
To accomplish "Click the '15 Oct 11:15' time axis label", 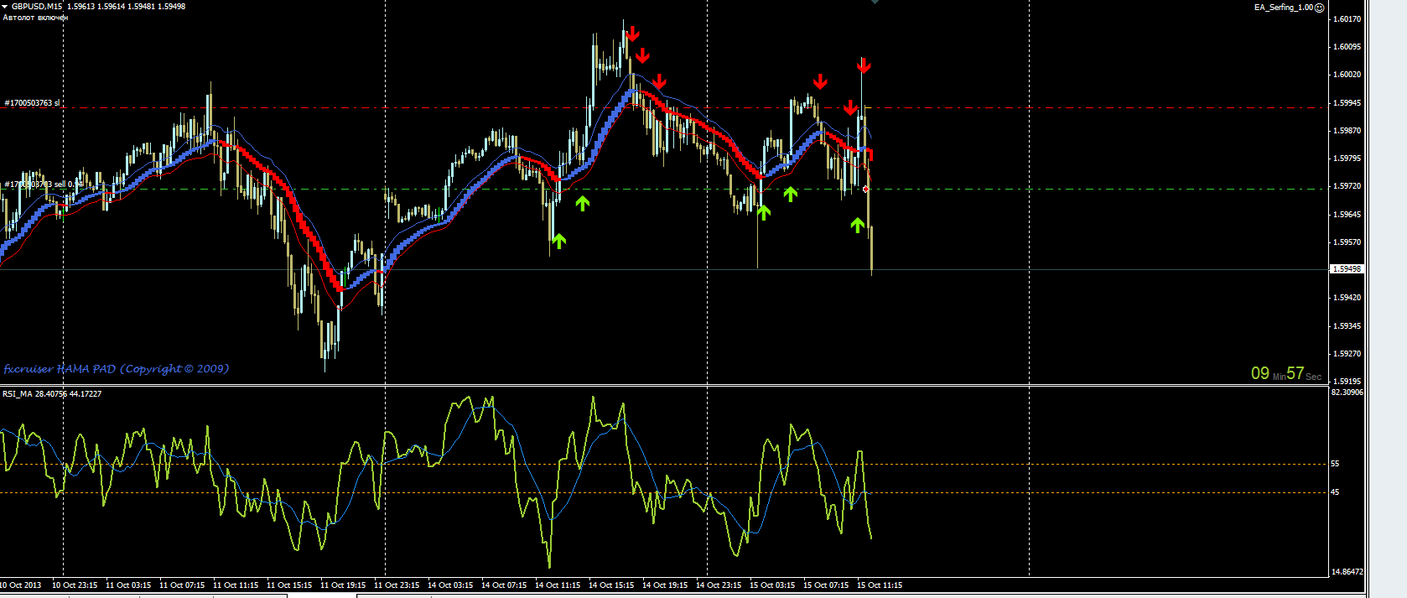I will point(880,585).
